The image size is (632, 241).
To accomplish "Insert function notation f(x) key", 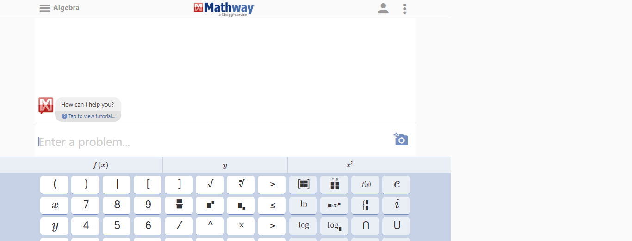I will pos(365,185).
